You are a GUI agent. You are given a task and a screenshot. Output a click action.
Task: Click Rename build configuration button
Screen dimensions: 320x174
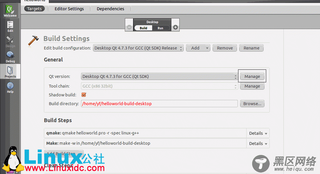coord(252,48)
